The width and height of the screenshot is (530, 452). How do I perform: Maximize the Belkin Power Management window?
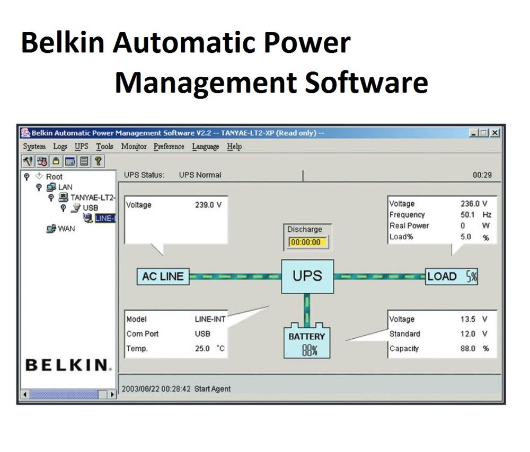coord(484,133)
